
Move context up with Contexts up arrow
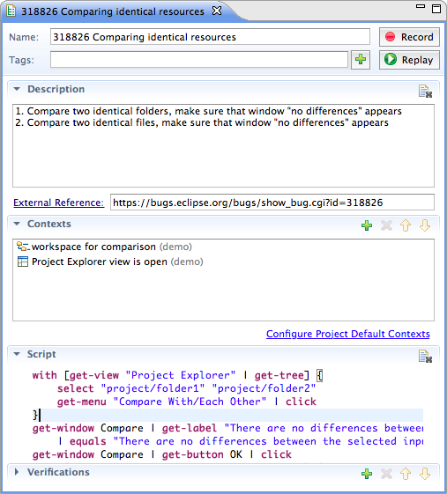tap(406, 225)
